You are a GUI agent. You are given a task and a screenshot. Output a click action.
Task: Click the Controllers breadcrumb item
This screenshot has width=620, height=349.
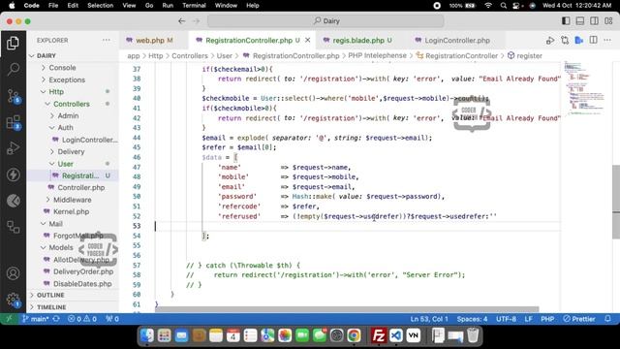(190, 56)
